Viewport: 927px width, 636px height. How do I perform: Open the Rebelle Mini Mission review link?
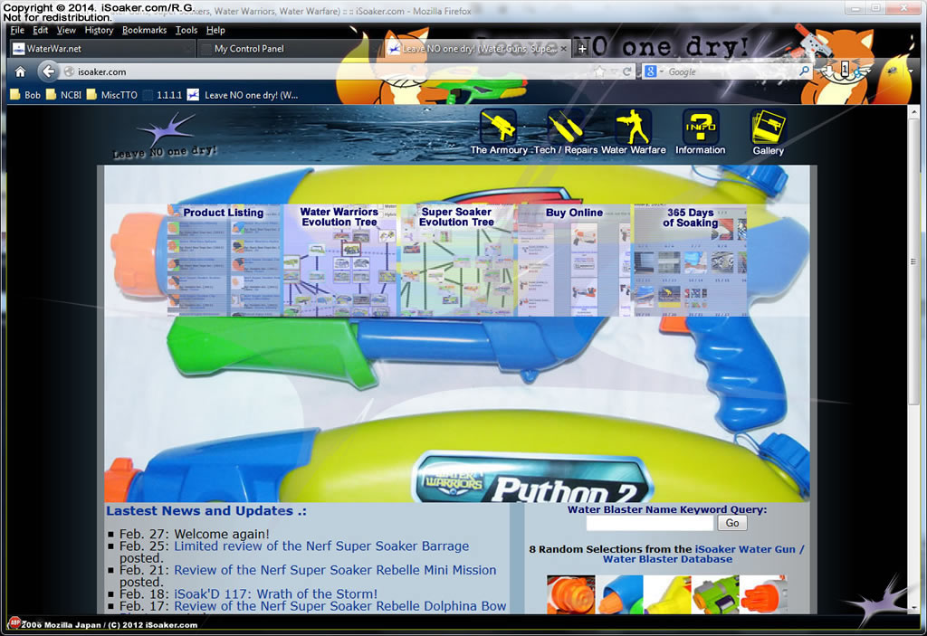click(x=335, y=570)
